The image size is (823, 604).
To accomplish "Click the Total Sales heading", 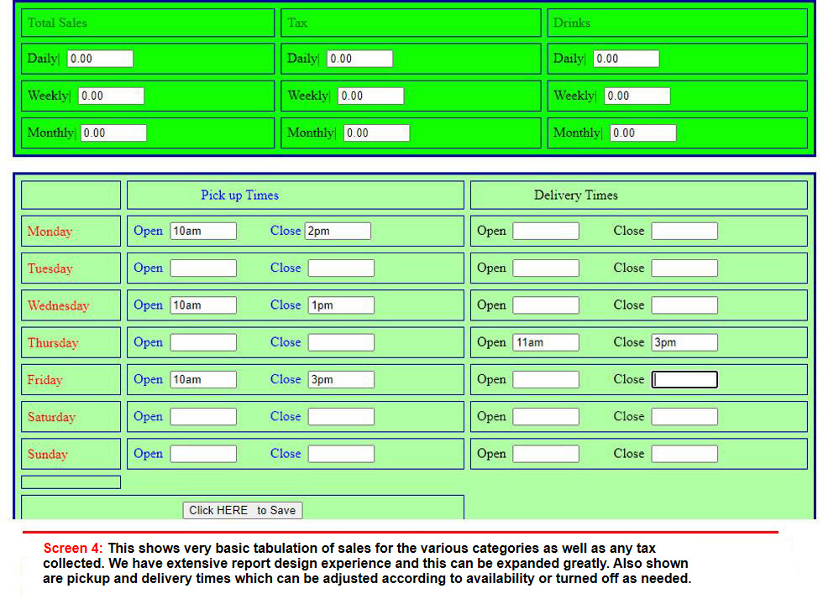I will pos(57,23).
